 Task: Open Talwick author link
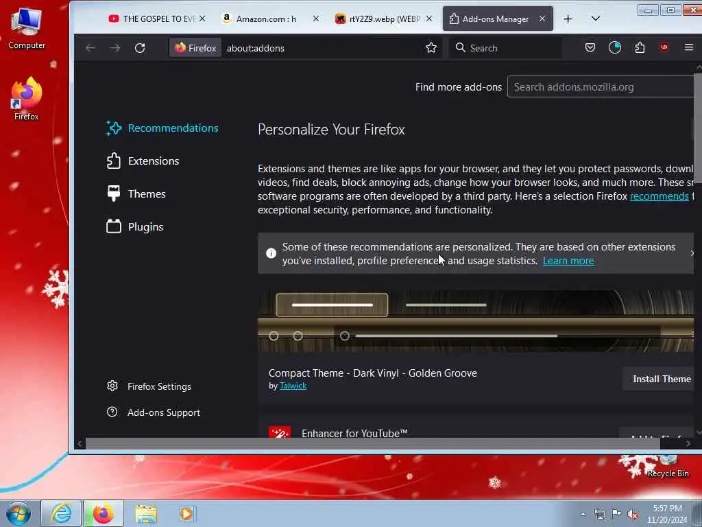coord(293,386)
